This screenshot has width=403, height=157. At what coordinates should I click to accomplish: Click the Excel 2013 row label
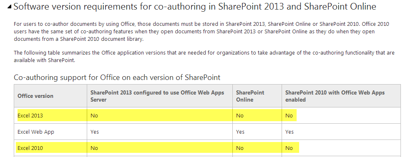[x=30, y=115]
